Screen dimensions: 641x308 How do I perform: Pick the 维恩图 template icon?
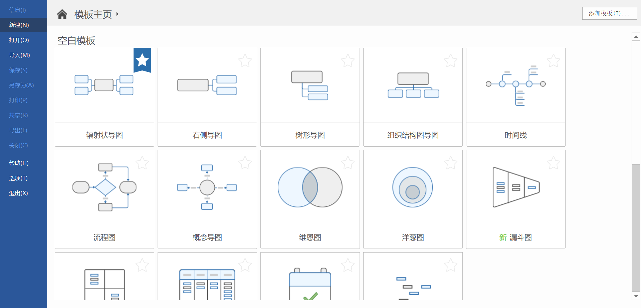310,187
